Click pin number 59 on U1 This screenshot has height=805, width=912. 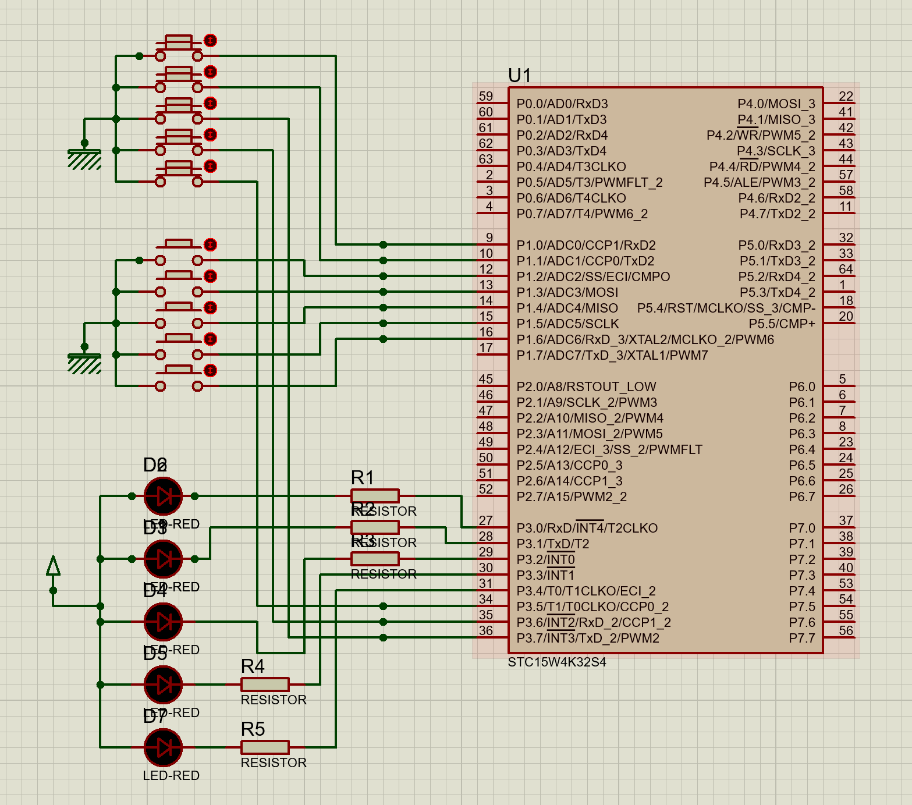click(x=485, y=96)
